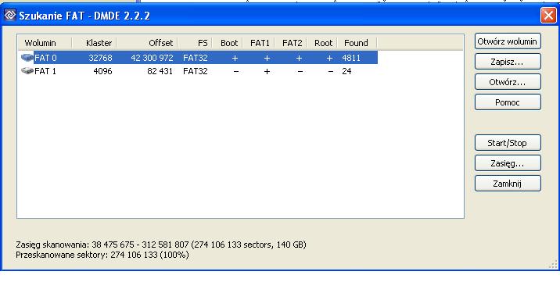Select the FAT 0 volume drive icon
The height and width of the screenshot is (300, 560).
point(27,58)
